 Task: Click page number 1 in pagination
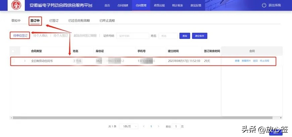click(151, 126)
